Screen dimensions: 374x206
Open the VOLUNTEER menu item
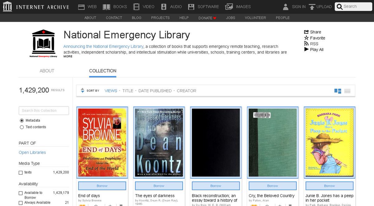point(256,18)
